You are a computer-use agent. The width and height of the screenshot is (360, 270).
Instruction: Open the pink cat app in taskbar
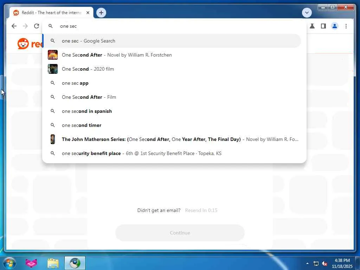[31, 263]
